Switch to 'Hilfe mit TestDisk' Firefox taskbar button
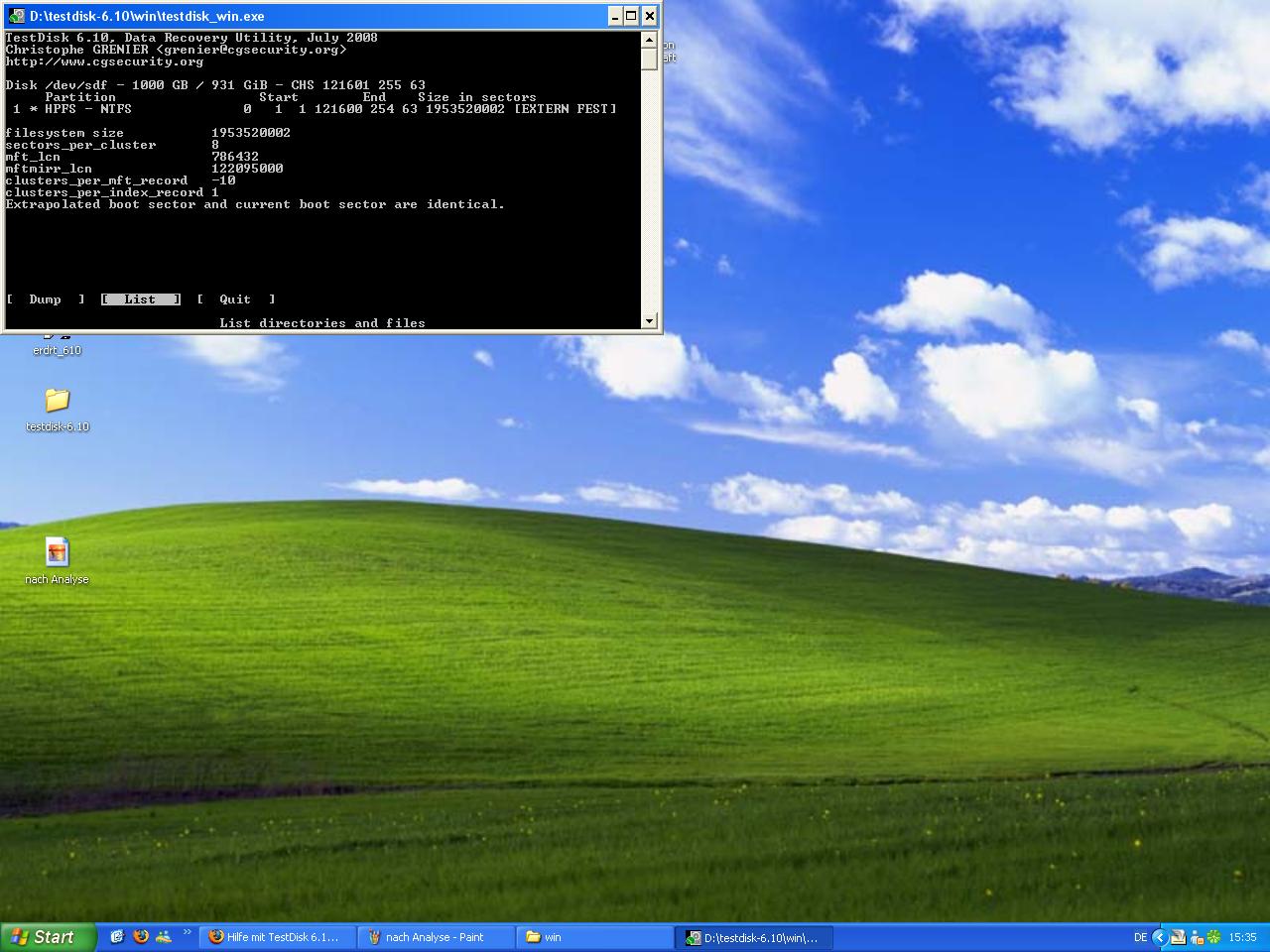Viewport: 1270px width, 952px height. pos(277,937)
